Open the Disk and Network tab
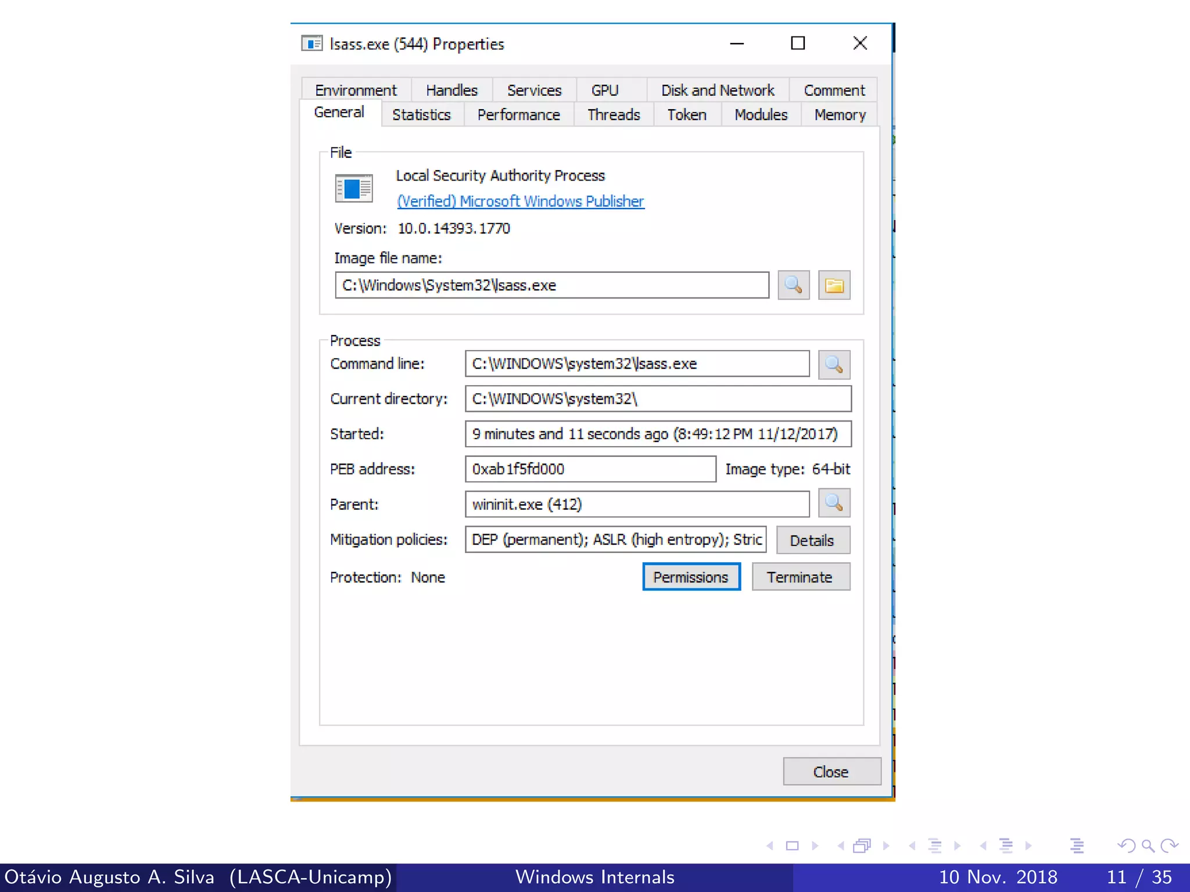 point(718,90)
